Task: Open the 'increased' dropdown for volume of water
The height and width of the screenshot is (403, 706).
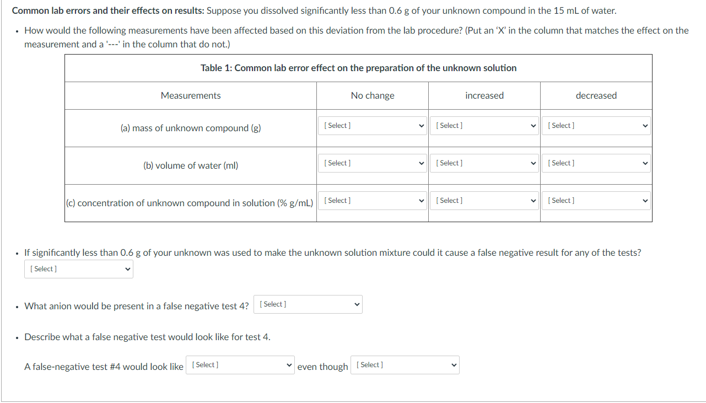Action: click(484, 163)
